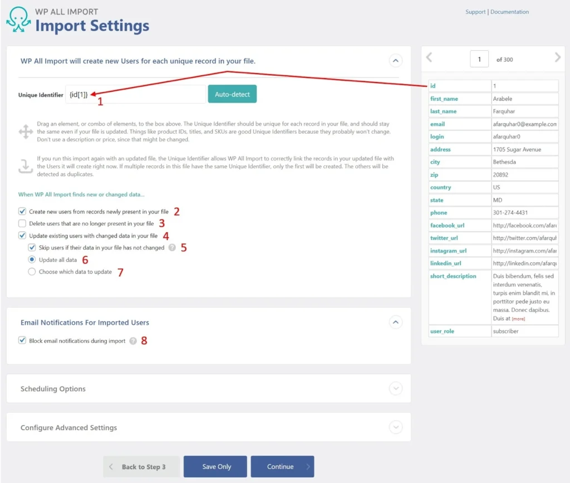570x483 pixels.
Task: Collapse the Email Notifications section
Action: tap(395, 322)
